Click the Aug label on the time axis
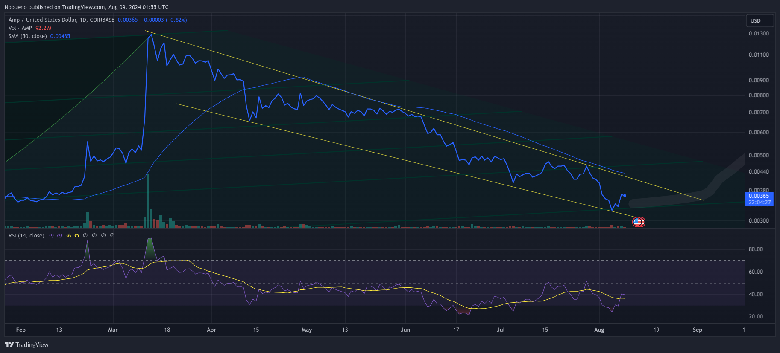The image size is (780, 353). click(599, 330)
